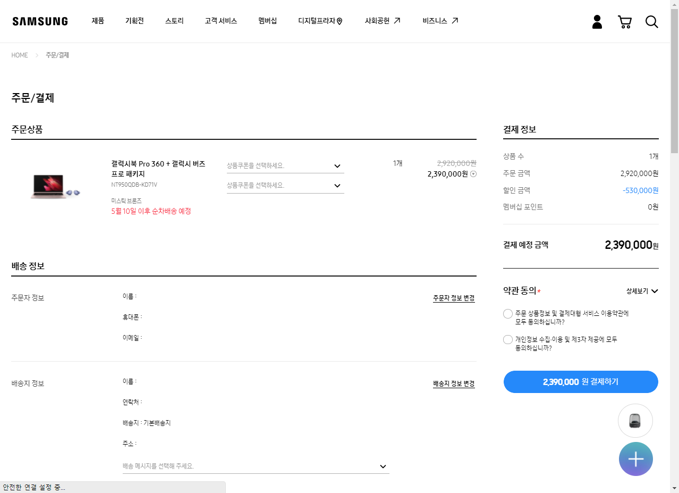Click the discount amount -530,000원
The height and width of the screenshot is (493, 679).
(x=641, y=190)
